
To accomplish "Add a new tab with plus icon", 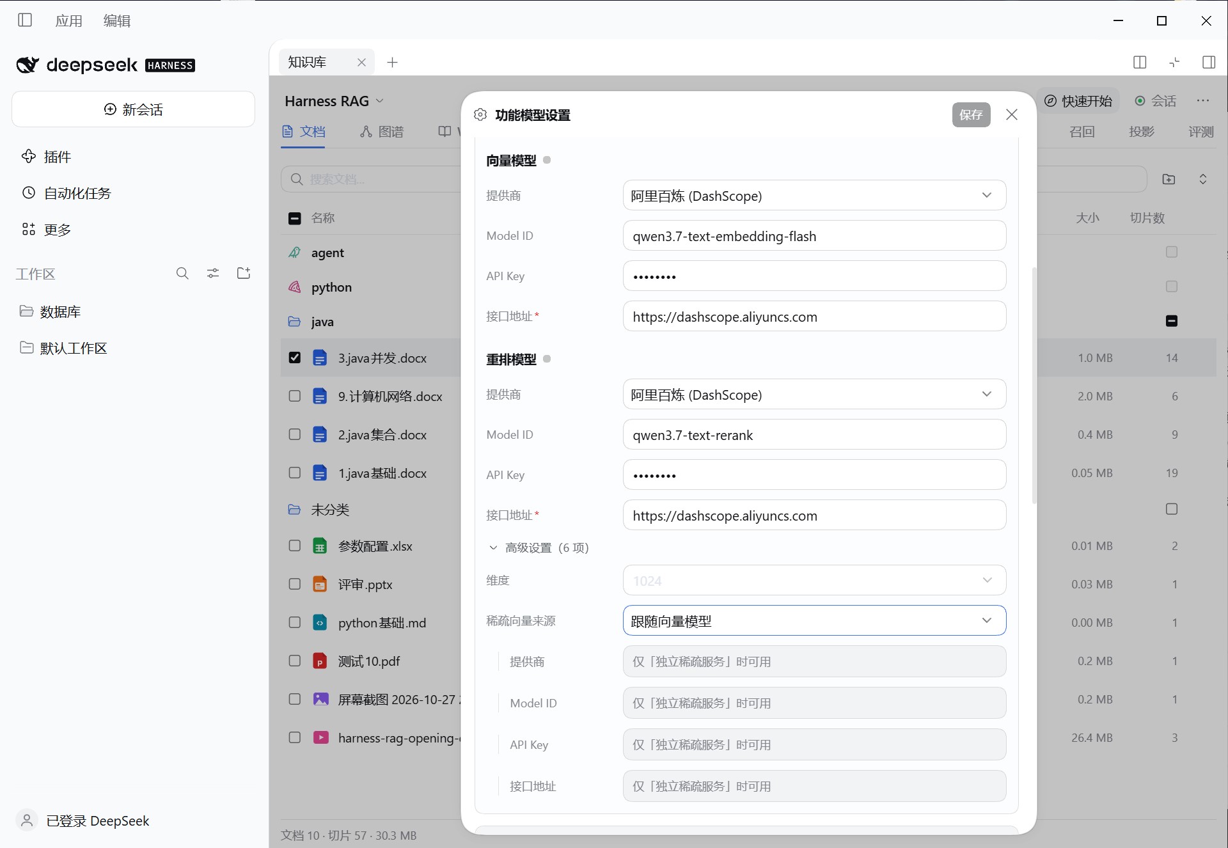I will point(393,62).
